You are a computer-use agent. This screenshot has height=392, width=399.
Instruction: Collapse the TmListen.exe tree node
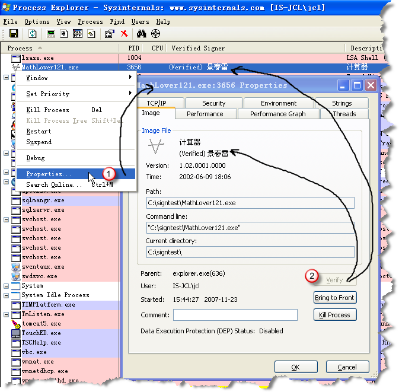(6, 315)
